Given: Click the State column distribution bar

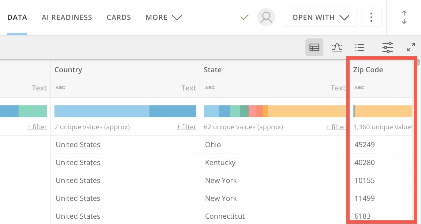Looking at the screenshot, I should click(275, 111).
